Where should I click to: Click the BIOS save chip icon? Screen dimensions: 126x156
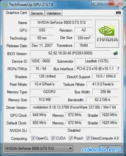(116, 53)
